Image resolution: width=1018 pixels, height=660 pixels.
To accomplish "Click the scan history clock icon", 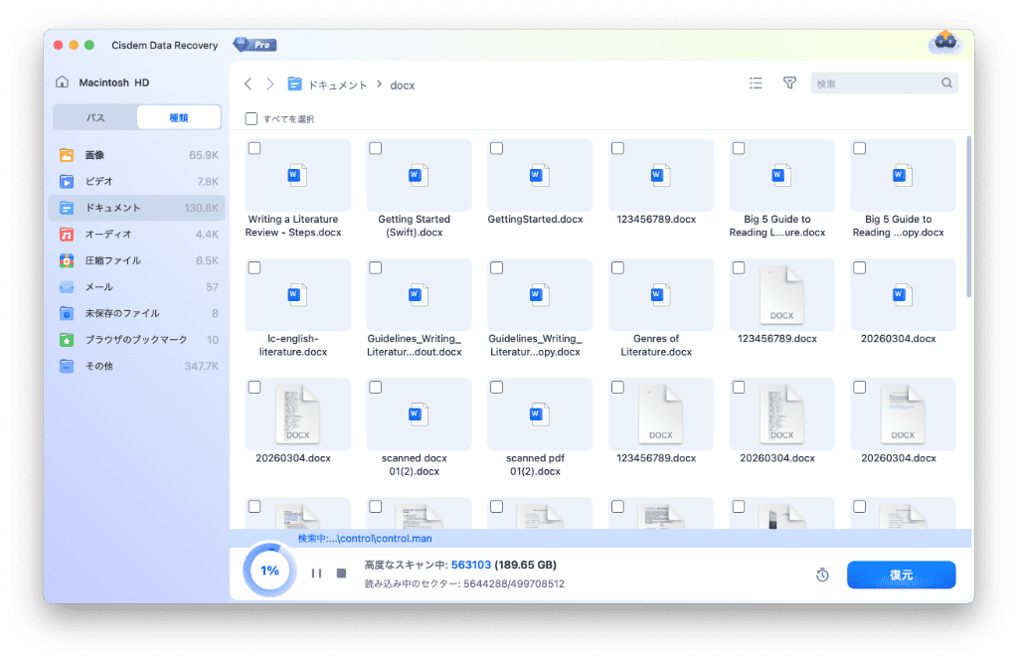I will (x=822, y=576).
